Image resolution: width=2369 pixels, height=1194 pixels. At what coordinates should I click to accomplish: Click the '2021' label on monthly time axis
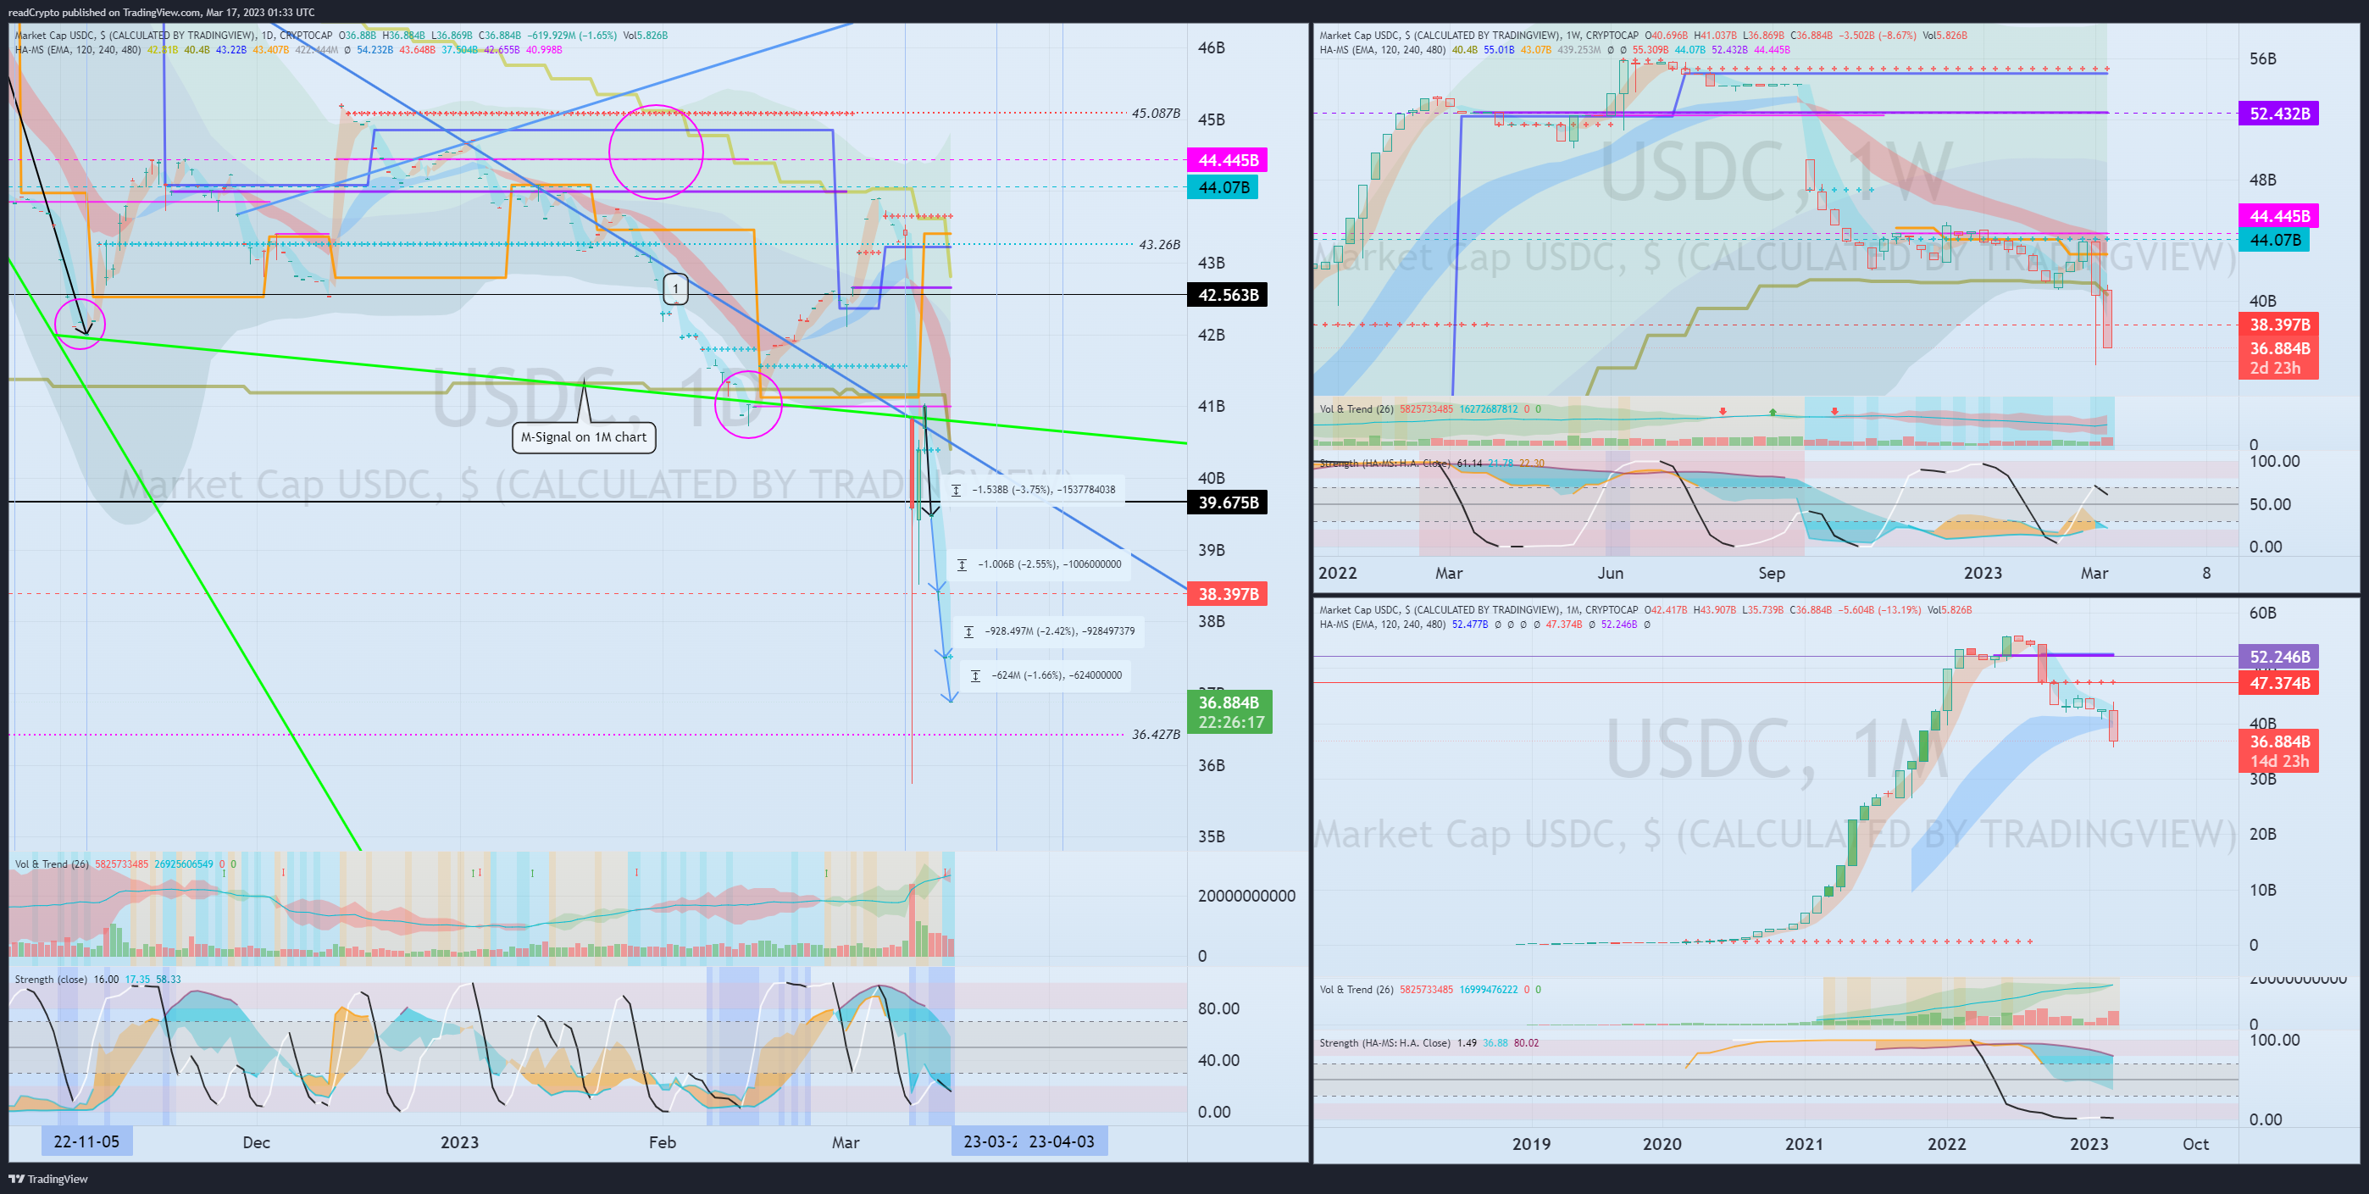point(1803,1143)
